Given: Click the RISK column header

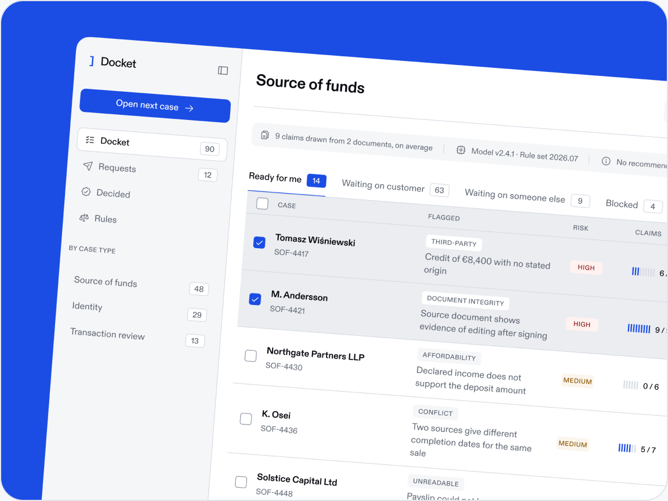Looking at the screenshot, I should [x=580, y=228].
